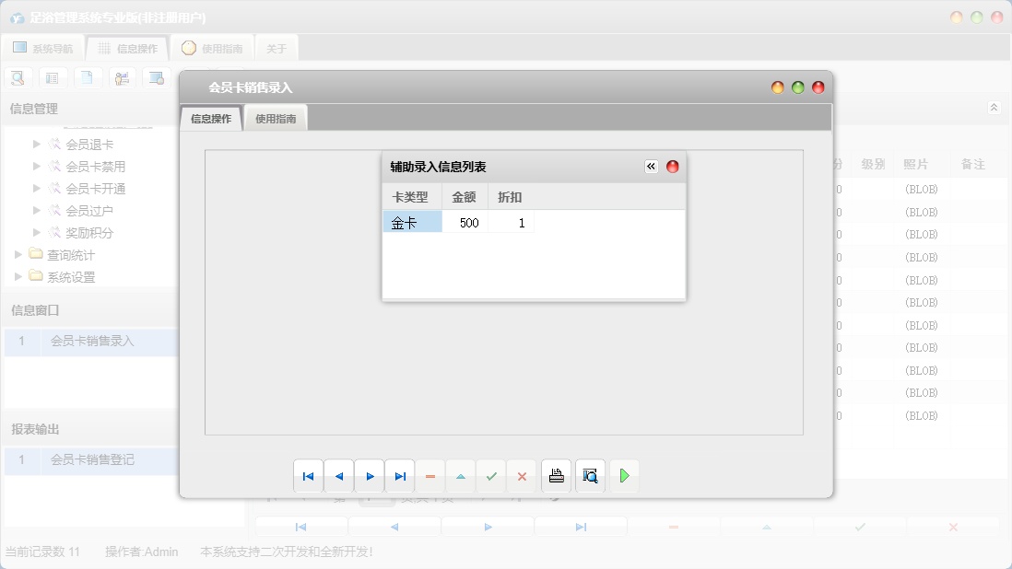Click 照片 column header in background grid
This screenshot has height=569, width=1012.
click(x=916, y=164)
